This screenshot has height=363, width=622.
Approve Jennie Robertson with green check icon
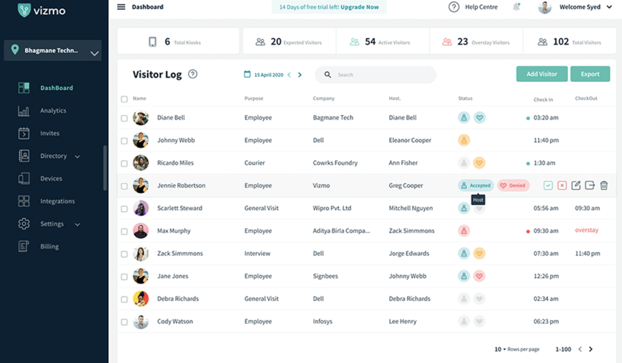pos(548,186)
